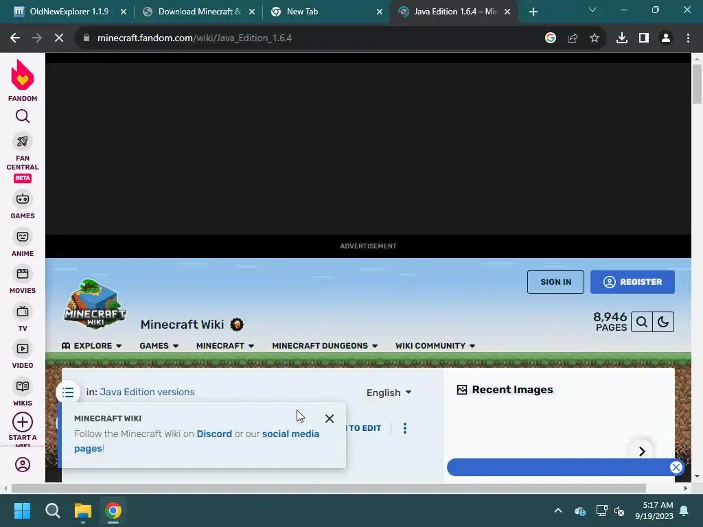Click the Register button

632,282
